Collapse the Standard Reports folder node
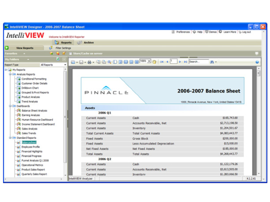 tap(10, 138)
